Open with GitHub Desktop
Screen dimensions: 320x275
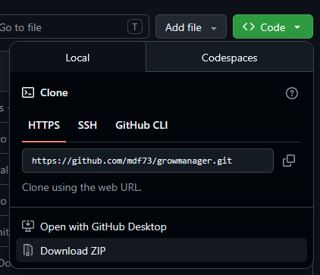coord(162,227)
